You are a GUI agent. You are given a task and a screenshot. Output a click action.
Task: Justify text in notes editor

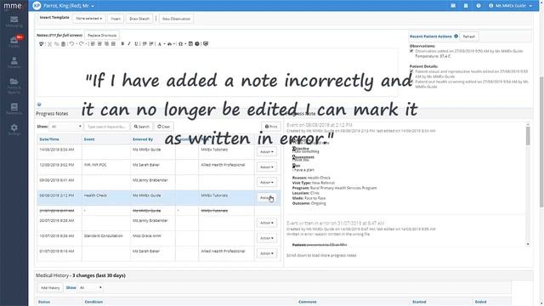click(x=113, y=44)
